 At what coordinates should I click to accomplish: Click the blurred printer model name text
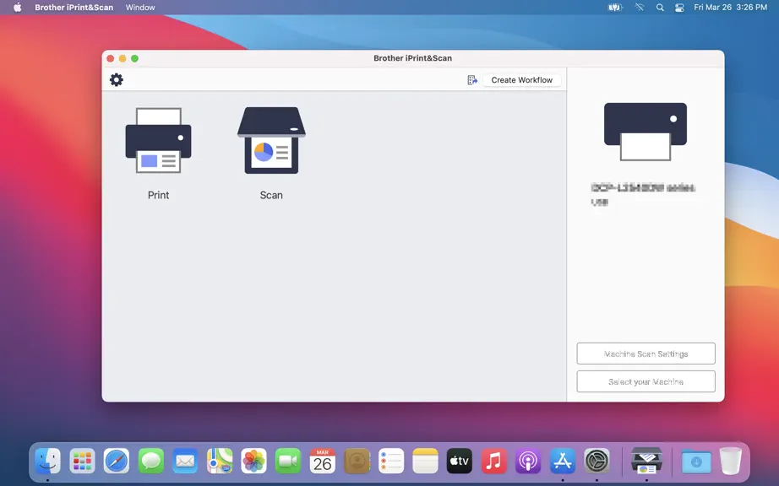pyautogui.click(x=643, y=188)
